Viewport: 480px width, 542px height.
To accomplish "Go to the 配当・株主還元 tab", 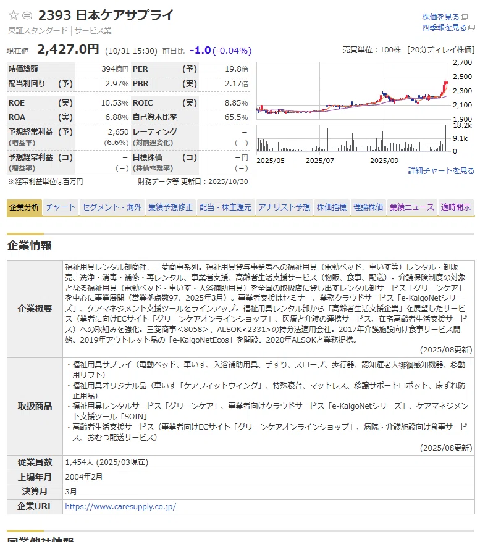I will (225, 207).
